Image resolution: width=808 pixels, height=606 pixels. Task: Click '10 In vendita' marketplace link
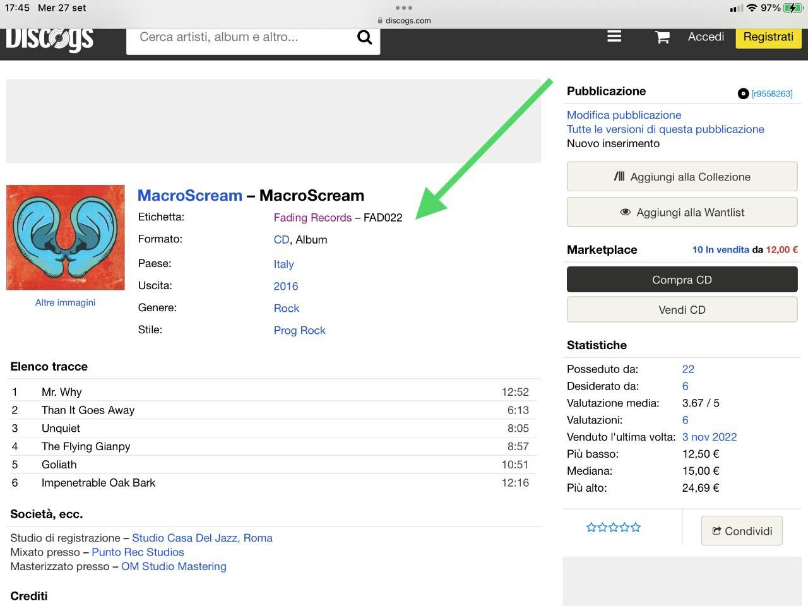(x=720, y=250)
